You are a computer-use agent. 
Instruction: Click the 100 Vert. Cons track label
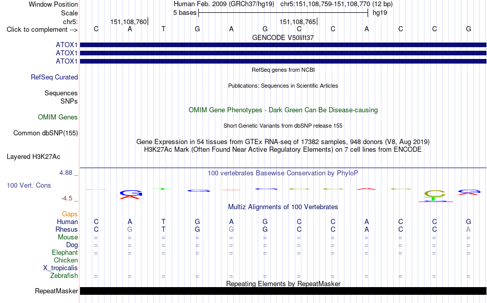[29, 185]
